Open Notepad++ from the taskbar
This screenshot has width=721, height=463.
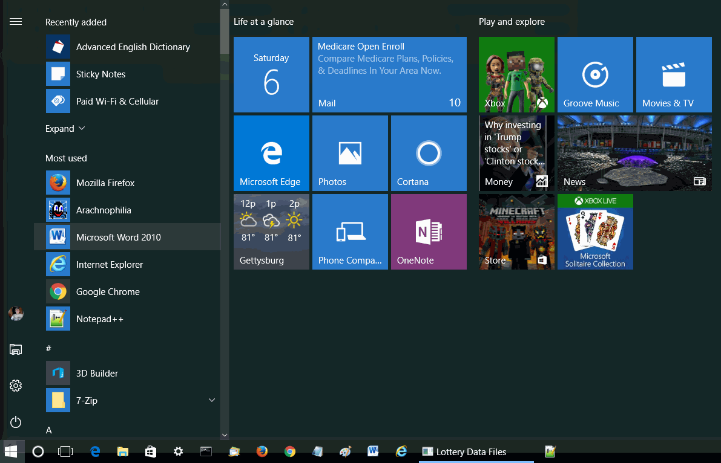pyautogui.click(x=550, y=452)
